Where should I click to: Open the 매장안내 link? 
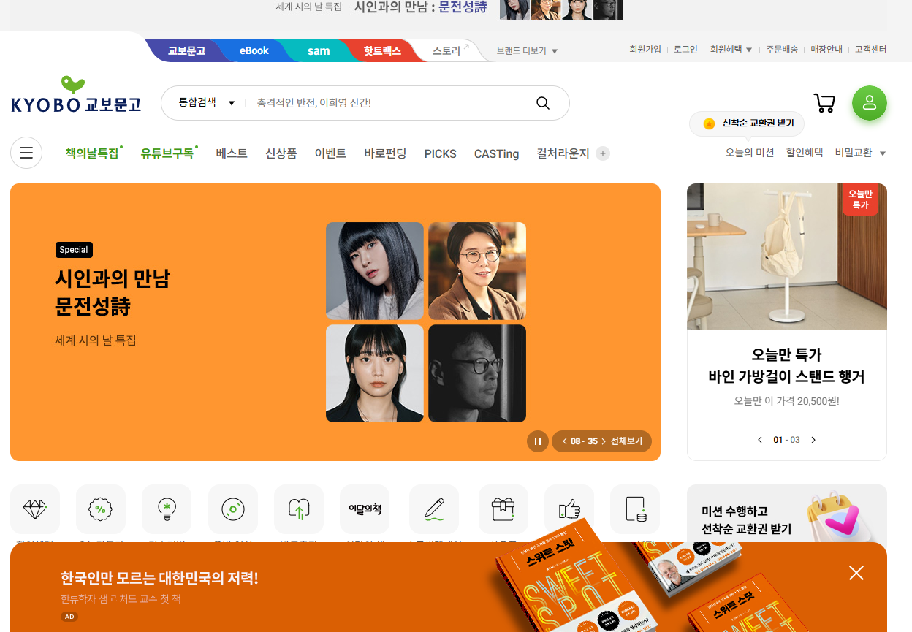(826, 50)
